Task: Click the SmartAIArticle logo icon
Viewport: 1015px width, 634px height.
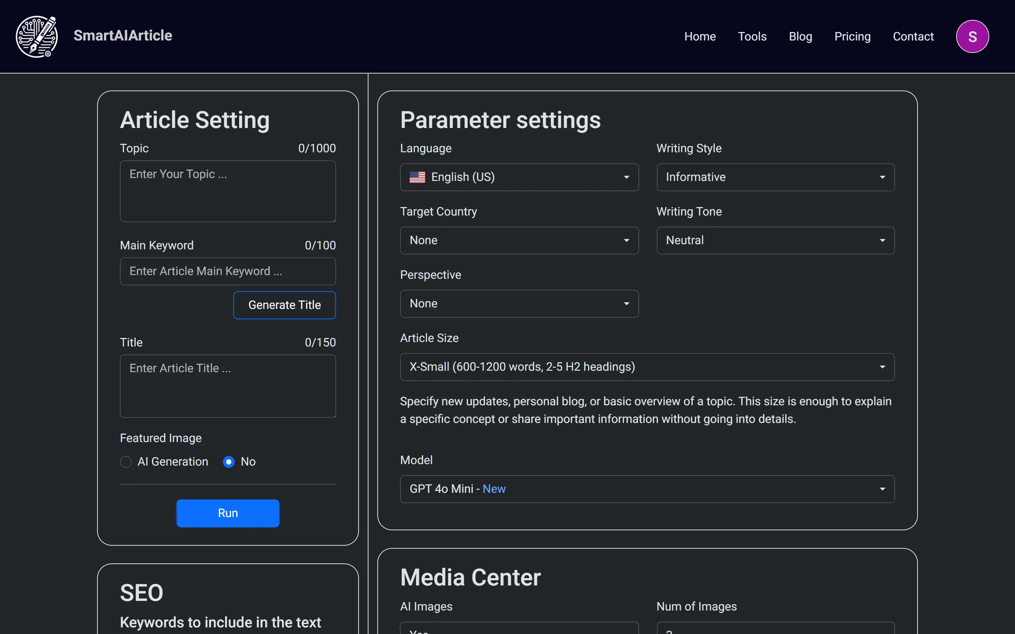Action: pos(37,36)
